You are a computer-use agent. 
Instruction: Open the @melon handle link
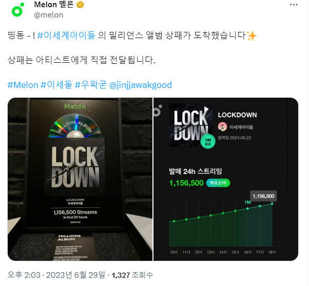click(x=49, y=15)
